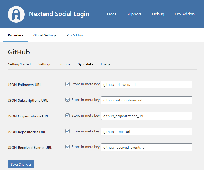Toggle JSON Subscriptions URL store checkbox
This screenshot has width=204, height=170.
67,100
